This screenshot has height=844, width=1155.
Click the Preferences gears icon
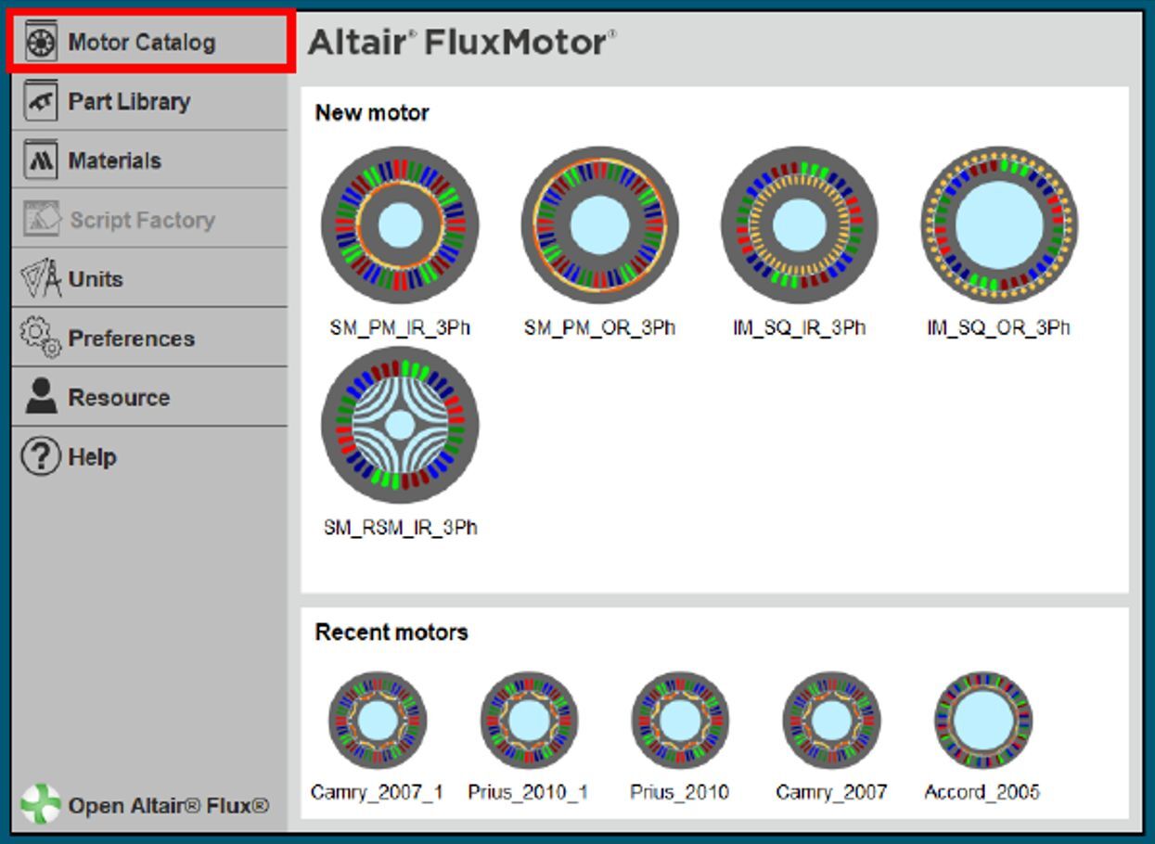click(x=41, y=338)
